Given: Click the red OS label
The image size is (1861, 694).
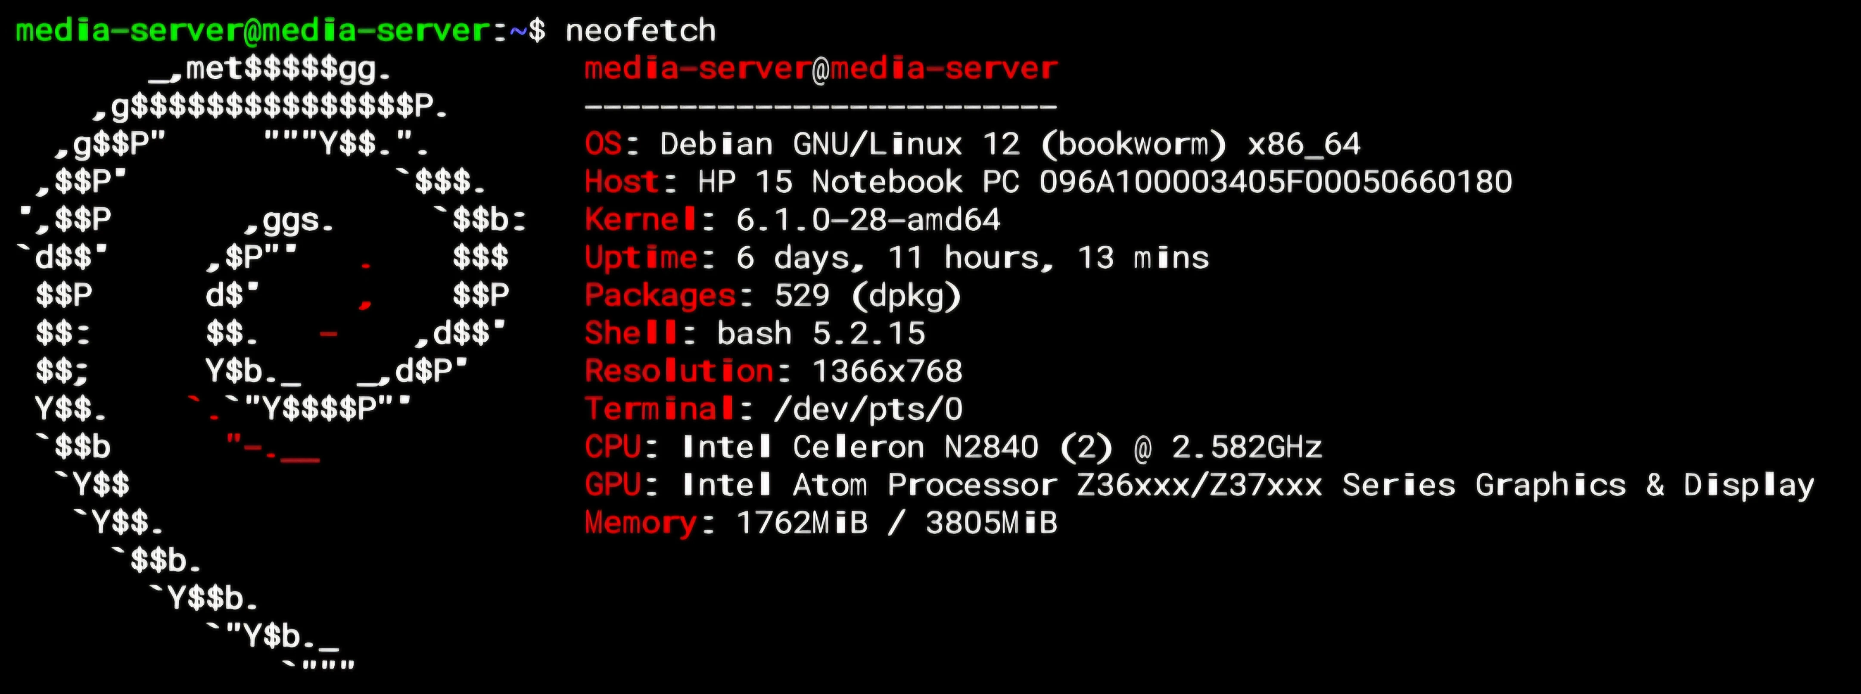Looking at the screenshot, I should [603, 144].
